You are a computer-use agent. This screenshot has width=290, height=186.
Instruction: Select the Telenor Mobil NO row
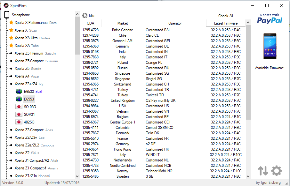[163, 171]
